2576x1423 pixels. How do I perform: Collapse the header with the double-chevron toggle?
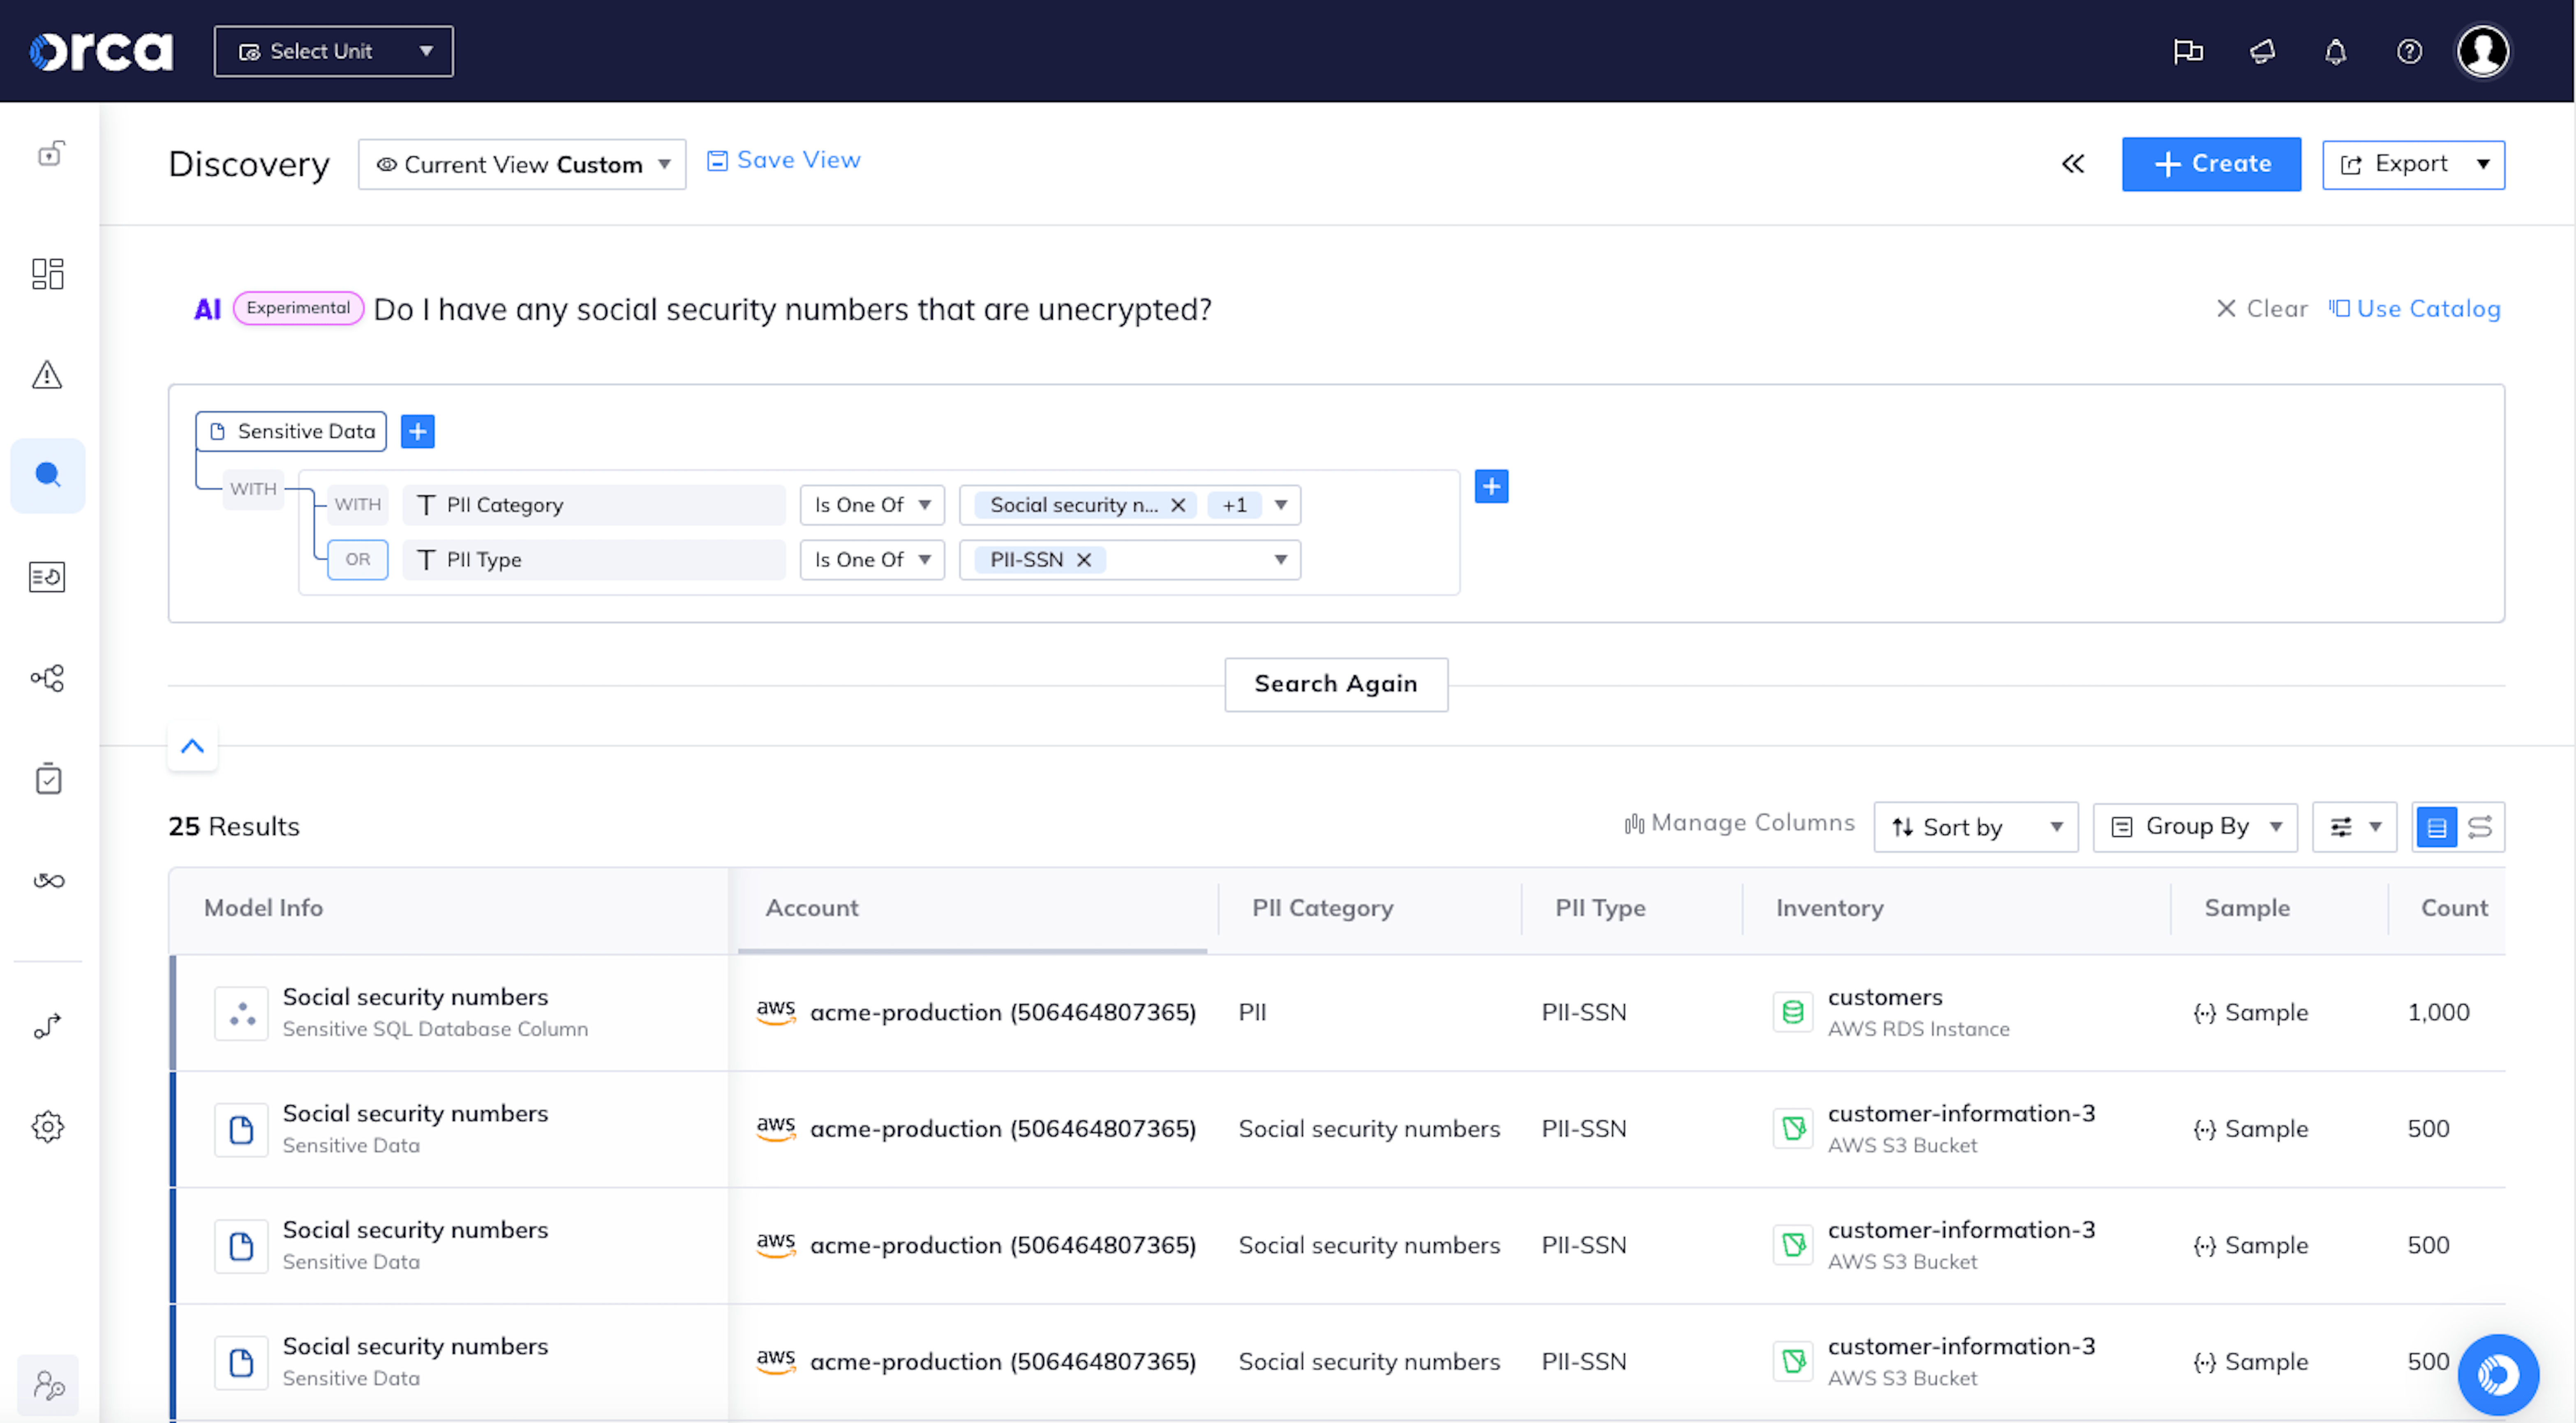[2072, 164]
